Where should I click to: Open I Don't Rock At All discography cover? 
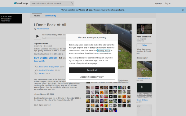(144, 69)
